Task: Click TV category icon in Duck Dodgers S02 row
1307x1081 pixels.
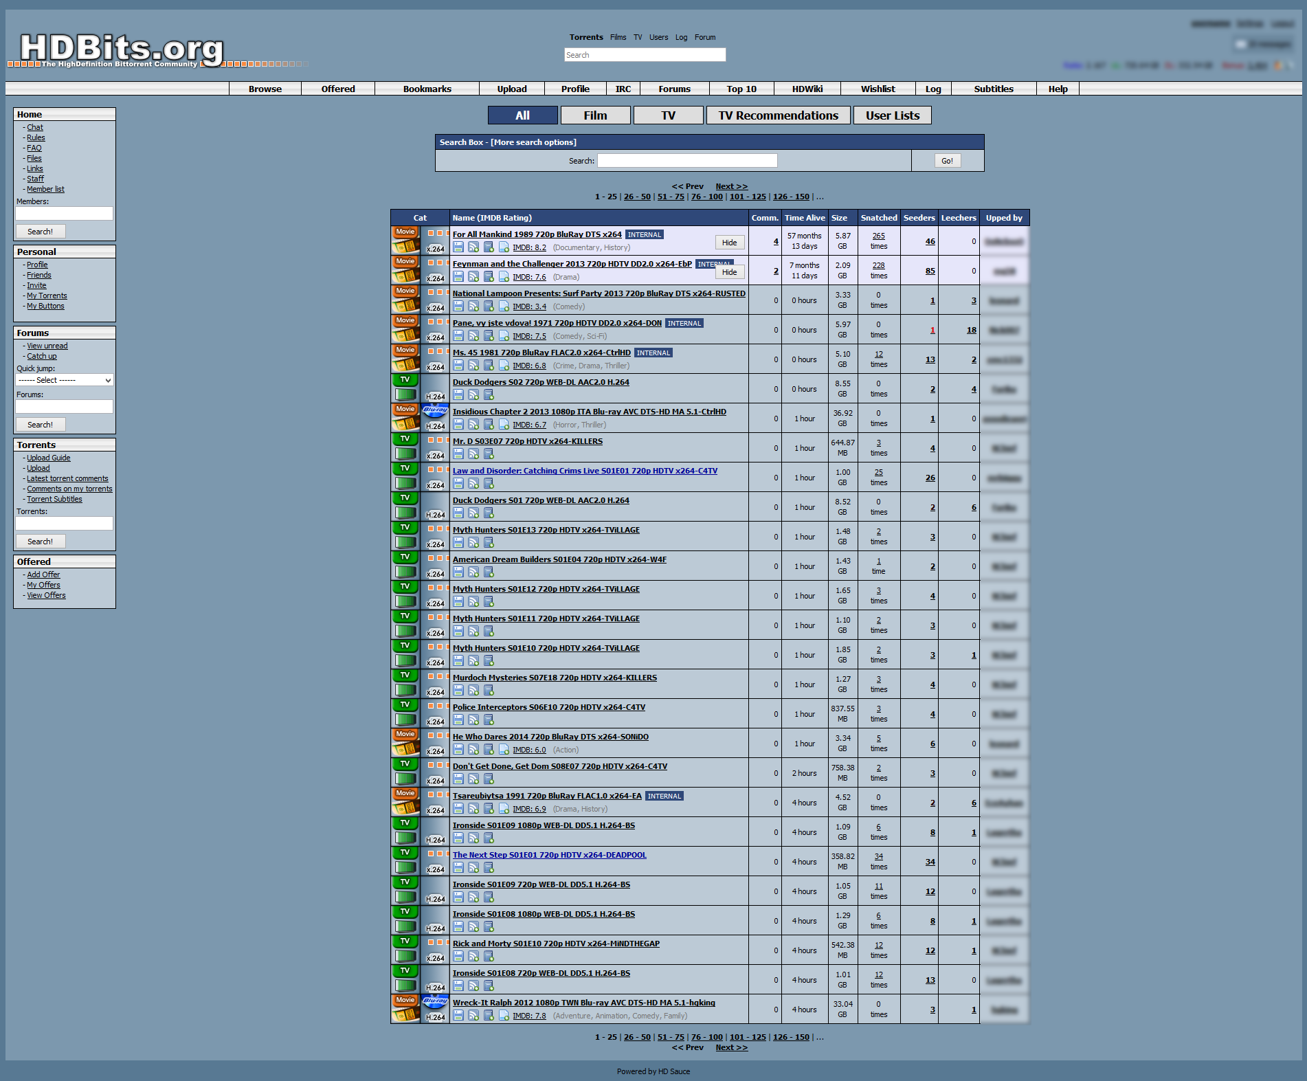Action: (405, 388)
